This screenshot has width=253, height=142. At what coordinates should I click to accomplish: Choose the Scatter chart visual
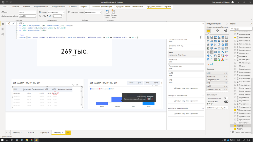[x=216, y=45]
